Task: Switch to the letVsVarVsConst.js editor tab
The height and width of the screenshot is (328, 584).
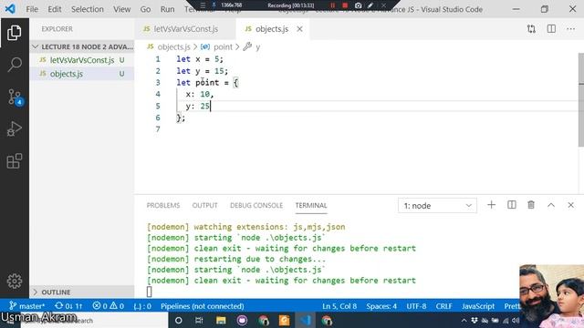Action: [185, 29]
